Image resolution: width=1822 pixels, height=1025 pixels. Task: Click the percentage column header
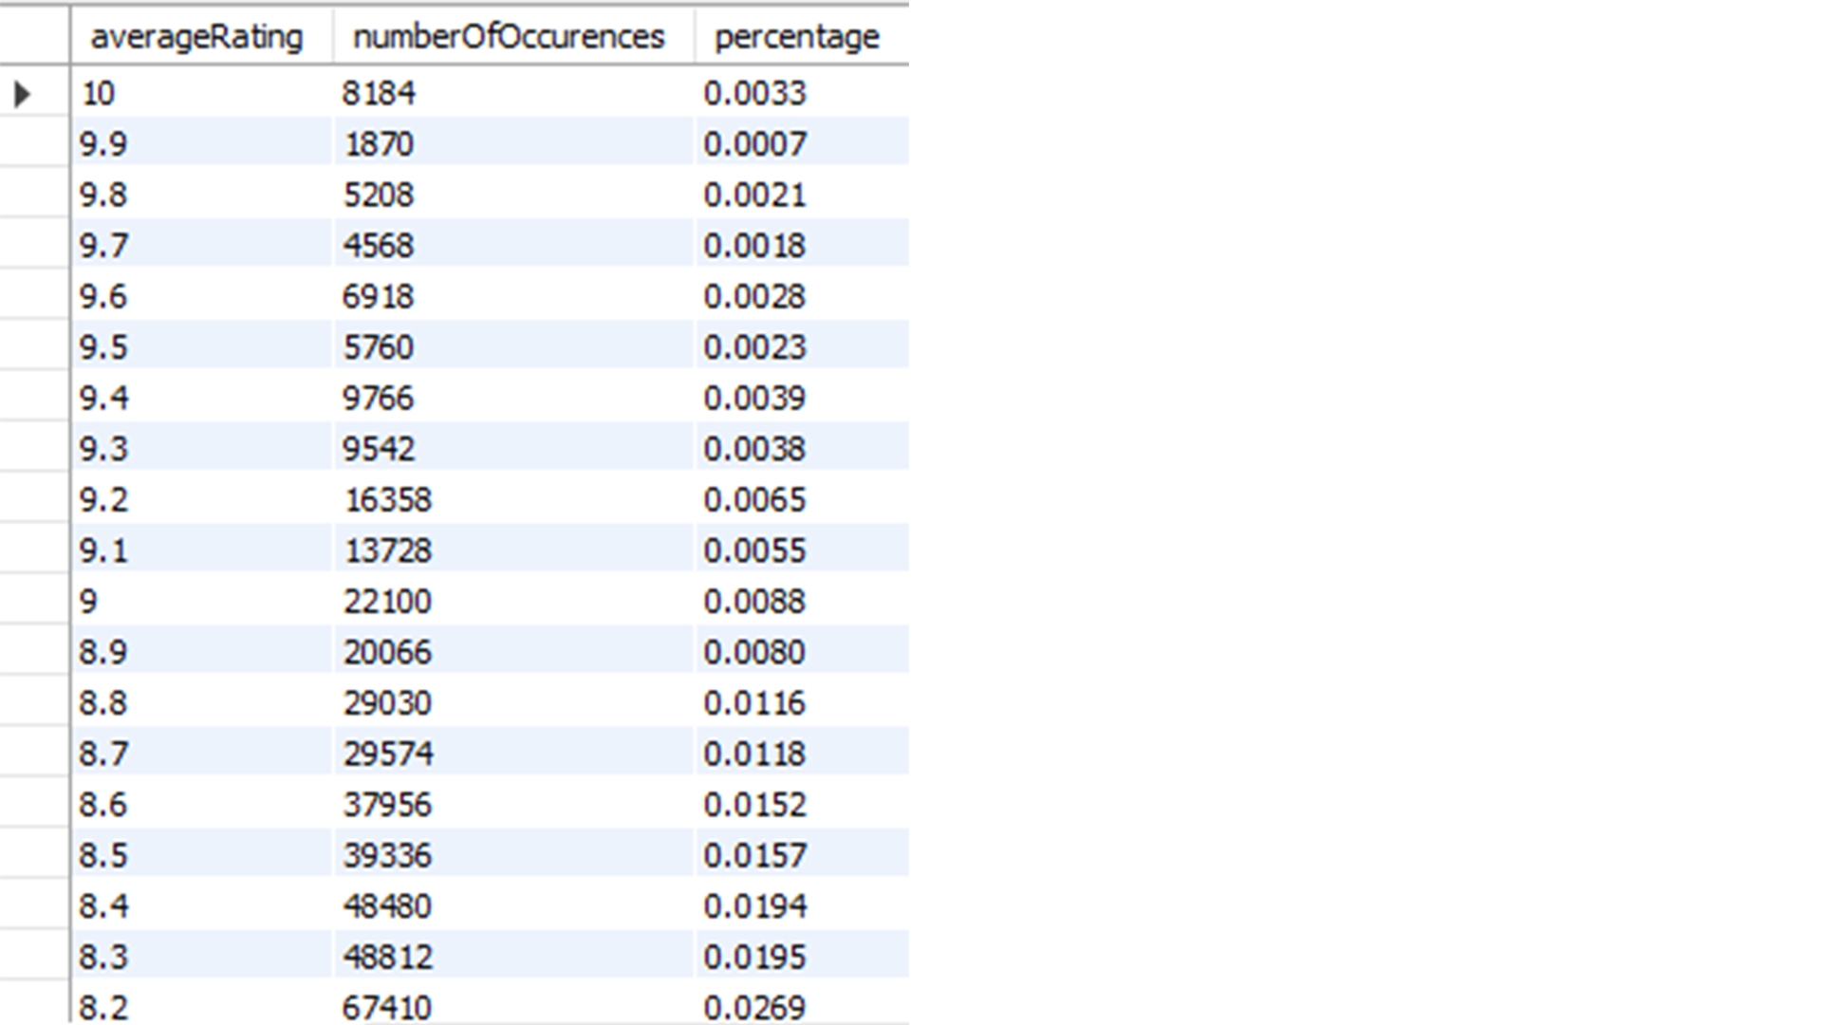coord(796,37)
